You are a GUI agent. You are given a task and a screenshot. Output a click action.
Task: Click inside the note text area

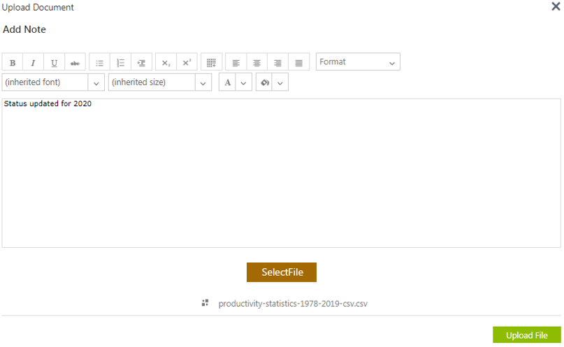tap(281, 175)
